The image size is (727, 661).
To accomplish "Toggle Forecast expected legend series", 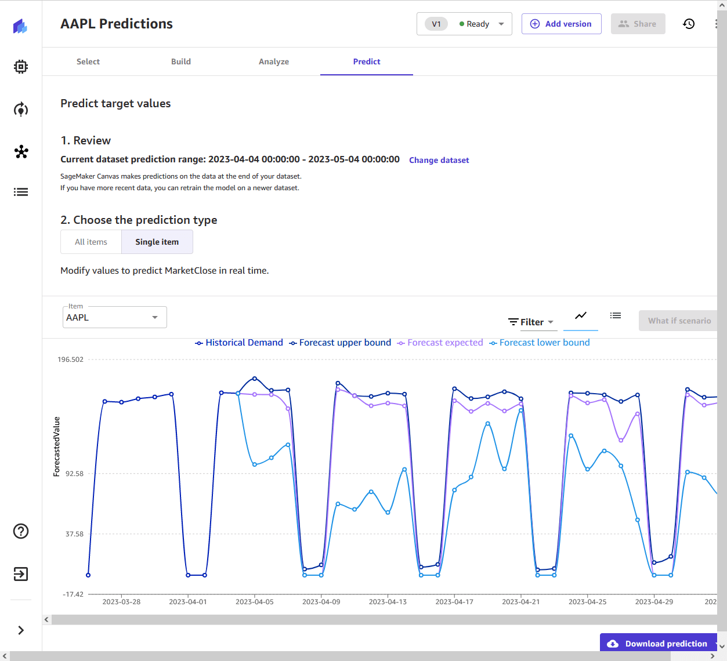I will click(440, 343).
